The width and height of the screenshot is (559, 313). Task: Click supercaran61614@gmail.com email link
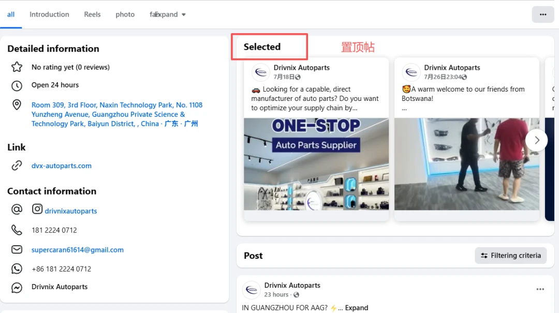77,250
